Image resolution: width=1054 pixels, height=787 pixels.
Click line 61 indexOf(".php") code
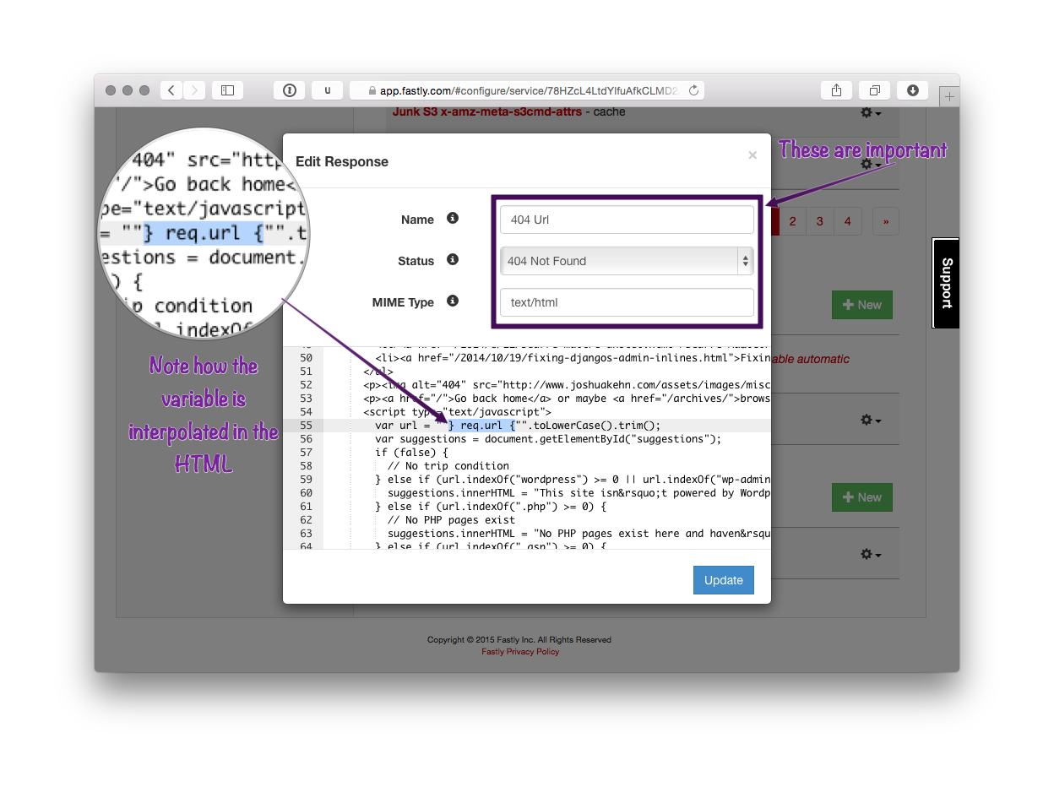(x=491, y=506)
